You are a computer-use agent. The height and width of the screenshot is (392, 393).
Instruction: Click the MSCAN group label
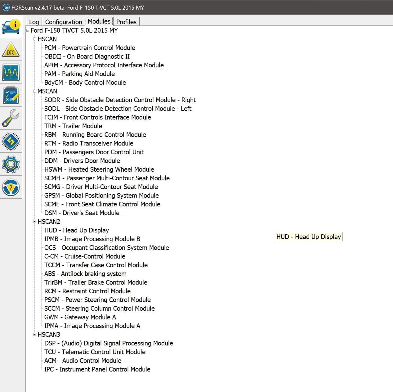47,91
